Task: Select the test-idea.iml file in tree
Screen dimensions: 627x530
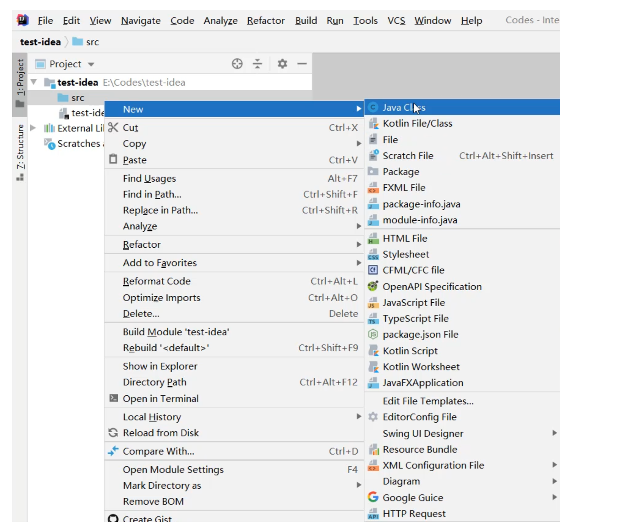Action: pos(82,113)
